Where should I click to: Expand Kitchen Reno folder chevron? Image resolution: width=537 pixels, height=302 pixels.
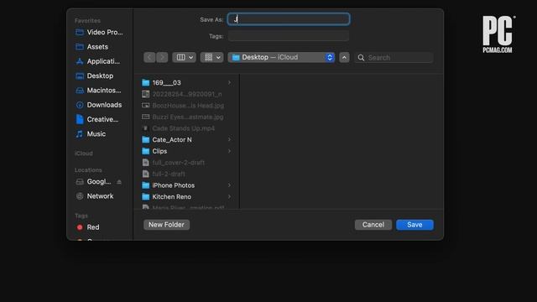[229, 196]
